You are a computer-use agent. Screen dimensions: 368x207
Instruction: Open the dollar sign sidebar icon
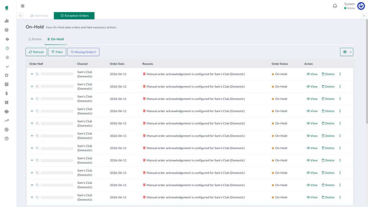(6, 93)
